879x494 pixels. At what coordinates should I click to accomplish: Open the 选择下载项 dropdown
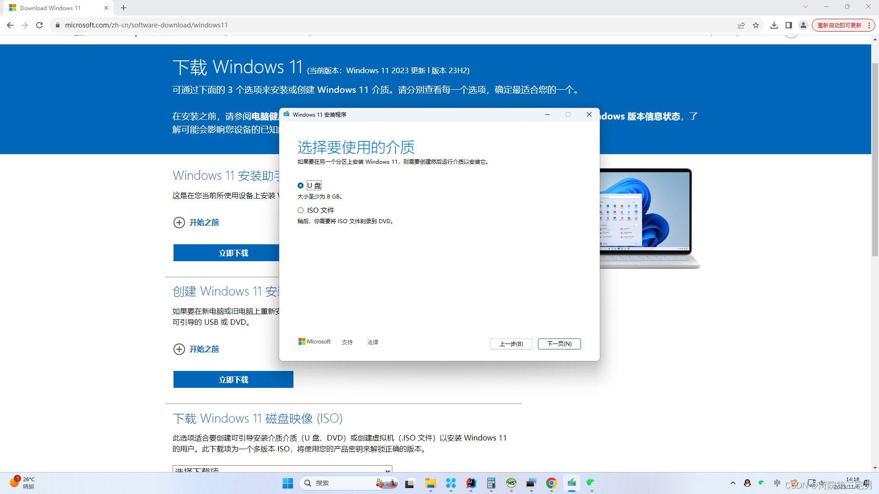coord(282,469)
